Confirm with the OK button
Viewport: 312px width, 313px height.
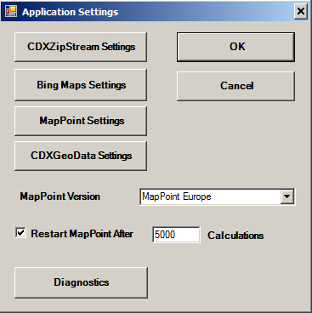click(x=235, y=47)
